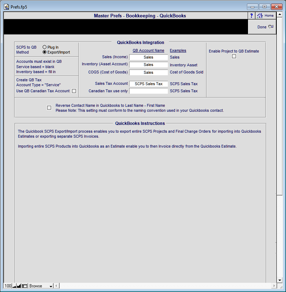Click the QuickBooks Integration heading

141,43
